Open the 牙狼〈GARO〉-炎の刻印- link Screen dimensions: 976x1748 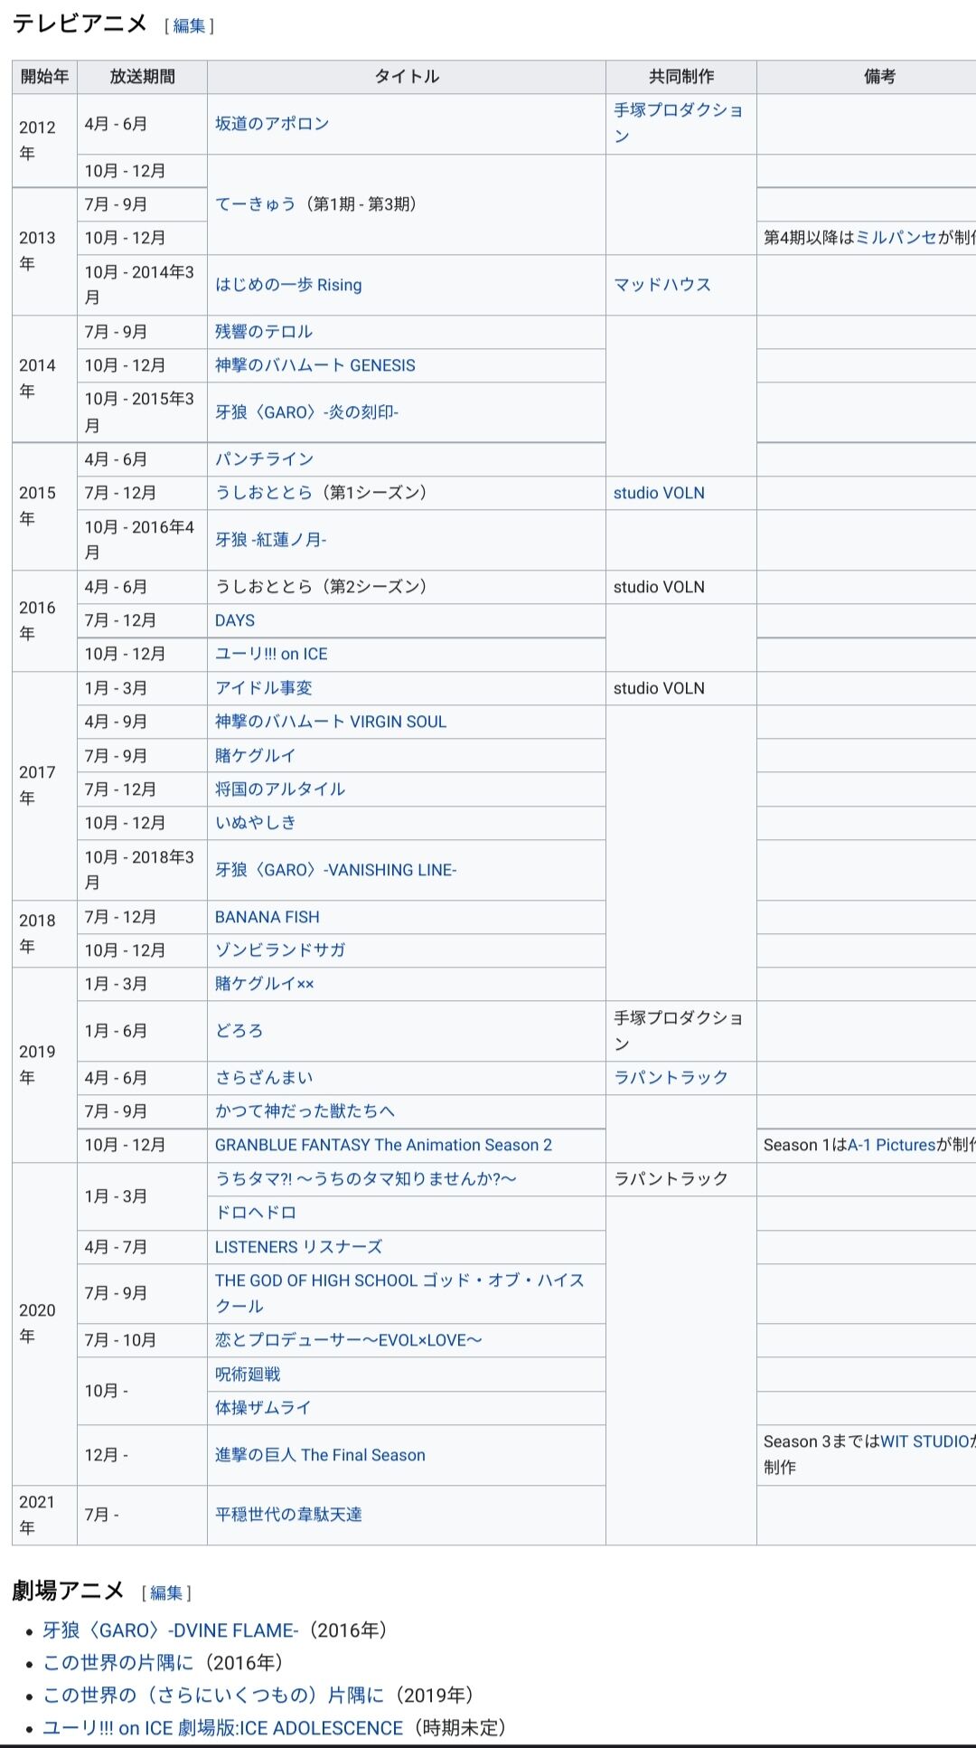(306, 412)
